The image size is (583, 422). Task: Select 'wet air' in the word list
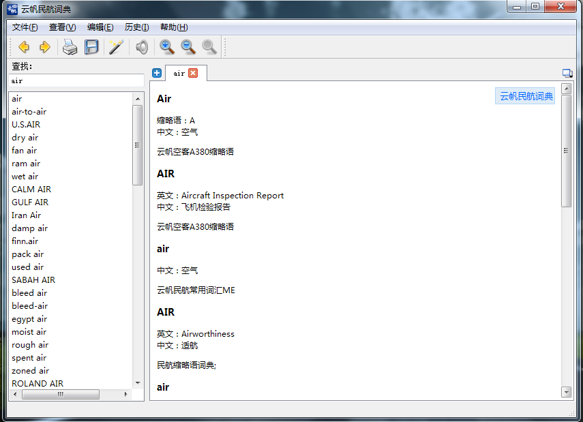tap(71, 177)
